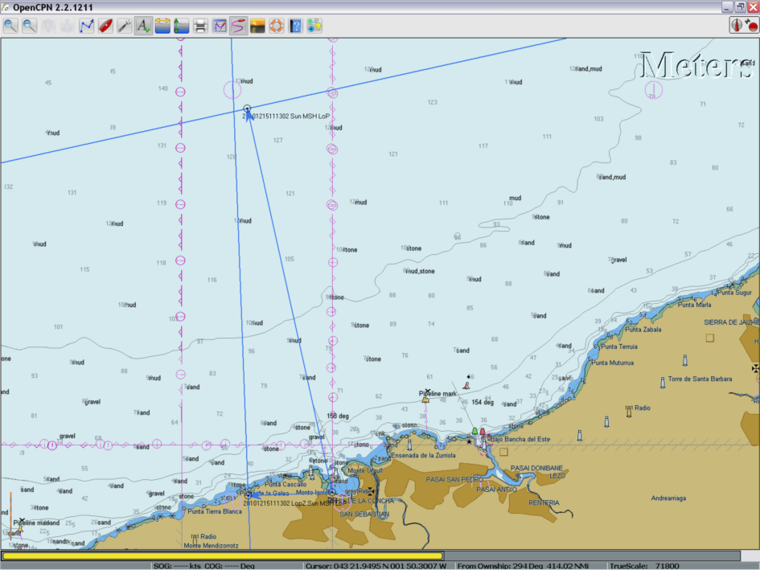
Task: Click the rightmost toolbar plugin icon
Action: point(314,26)
